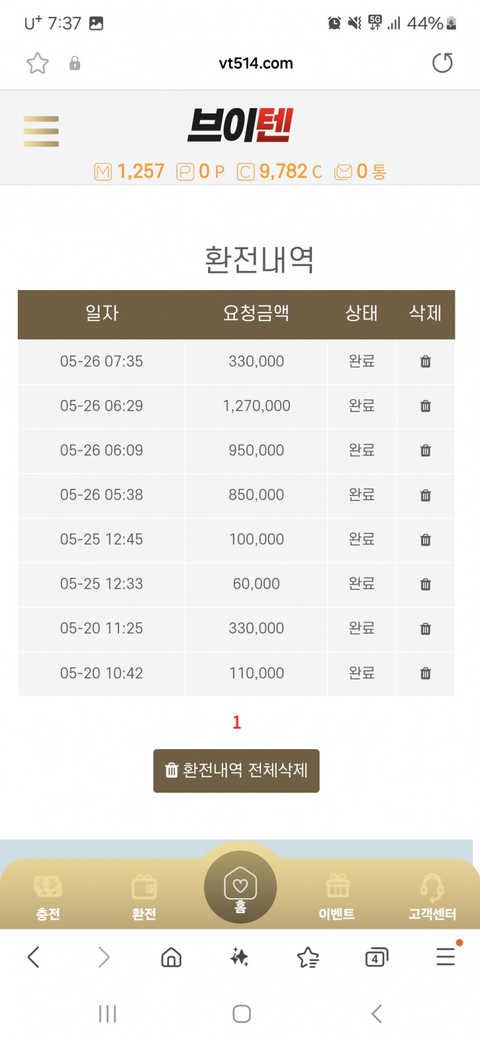This screenshot has height=1041, width=480.
Task: Delete the 05-26 07:35 record via its trash icon
Action: point(425,361)
